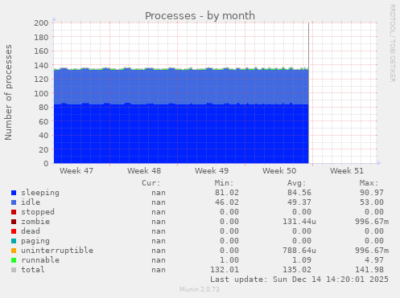Image resolution: width=400 pixels, height=298 pixels.
Task: Click the 'Max:' column header
Action: tap(369, 183)
